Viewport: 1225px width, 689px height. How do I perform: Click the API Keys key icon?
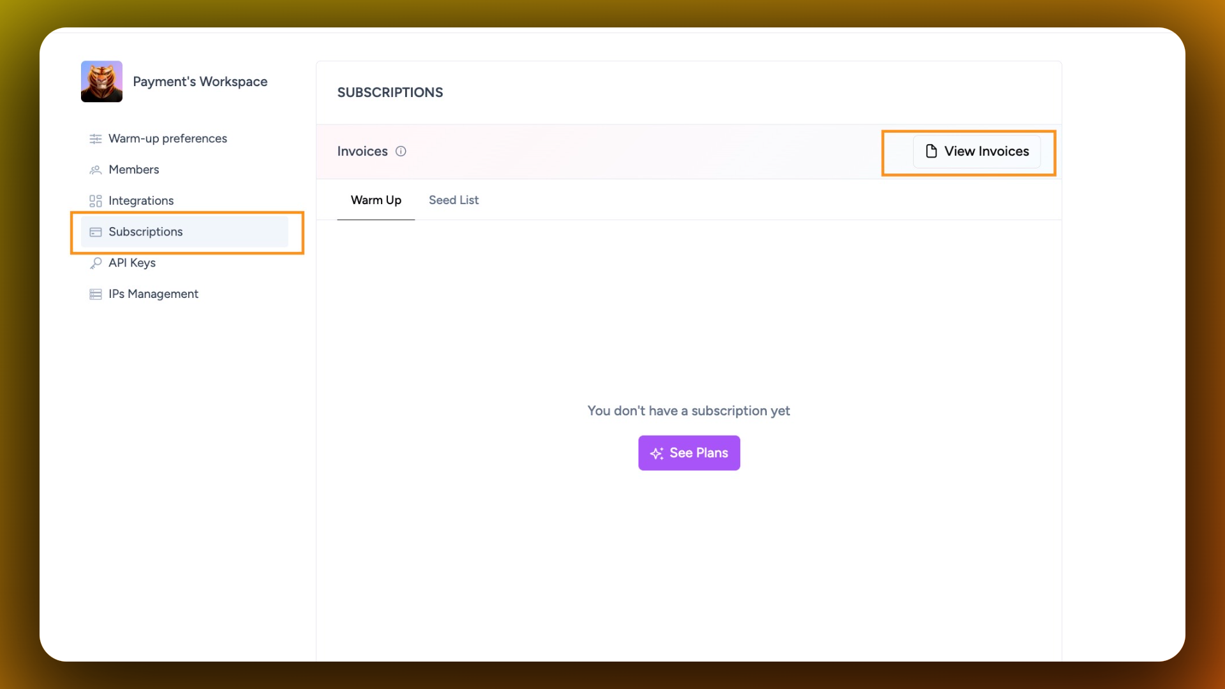[96, 263]
